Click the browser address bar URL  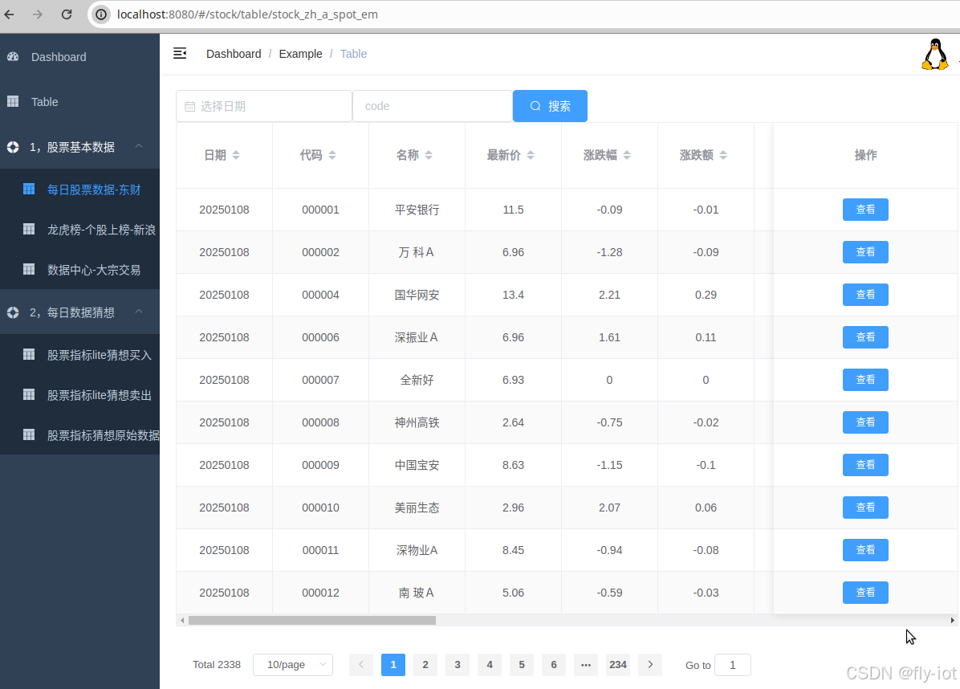tap(247, 14)
